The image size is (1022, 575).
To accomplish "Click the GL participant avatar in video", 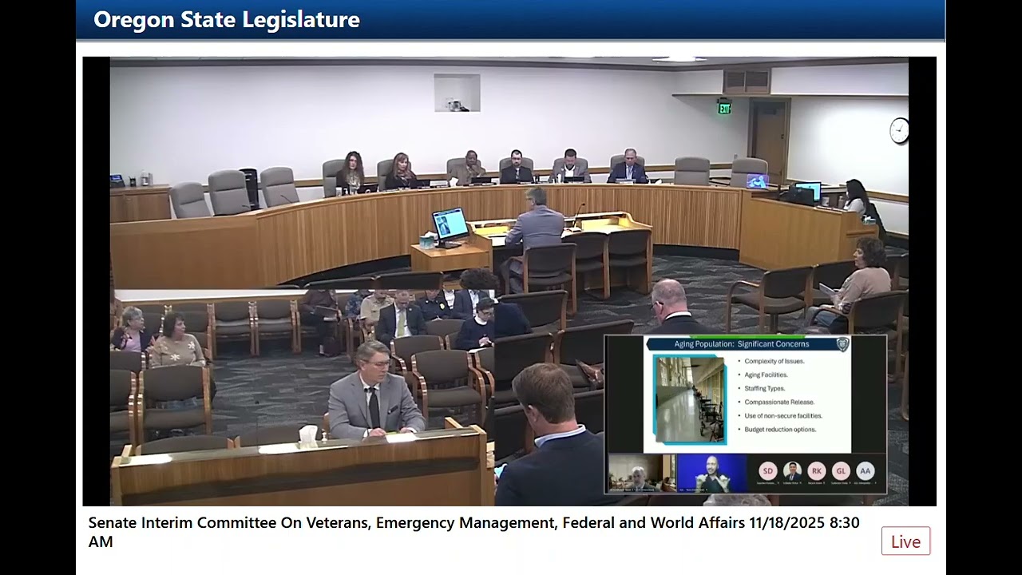I will [841, 470].
